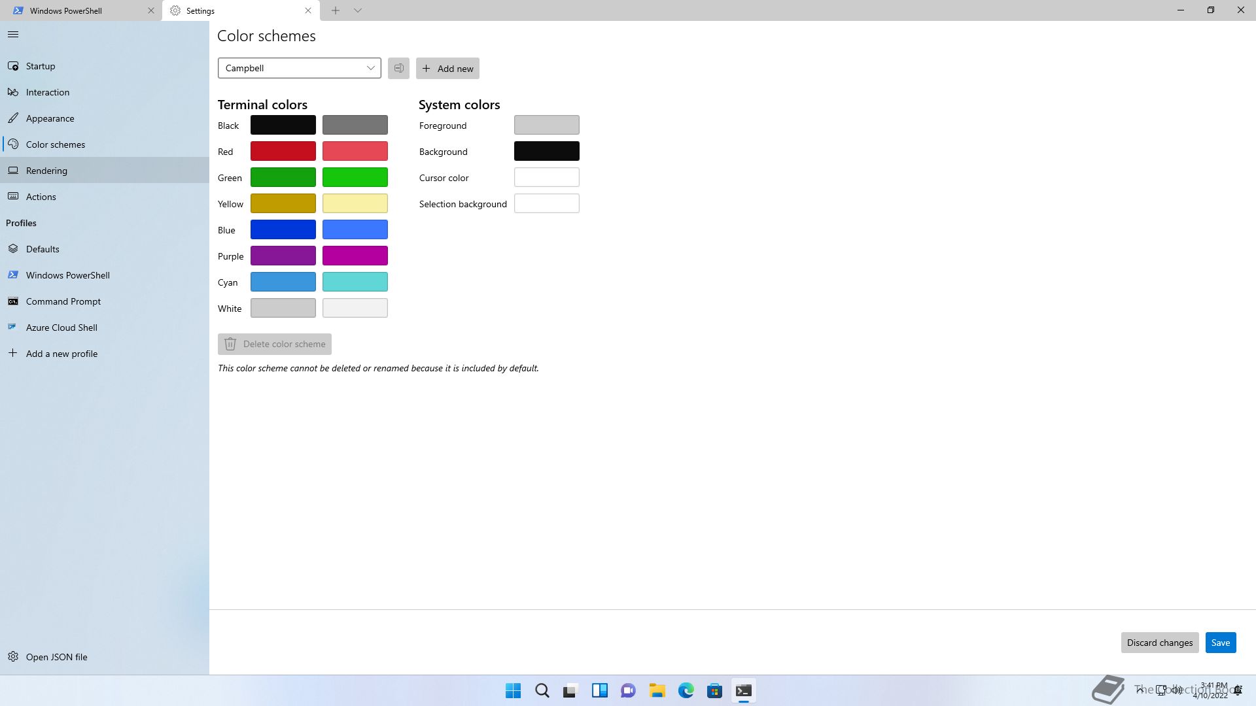The width and height of the screenshot is (1256, 706).
Task: Open a new tab with plus button
Action: pyautogui.click(x=336, y=10)
